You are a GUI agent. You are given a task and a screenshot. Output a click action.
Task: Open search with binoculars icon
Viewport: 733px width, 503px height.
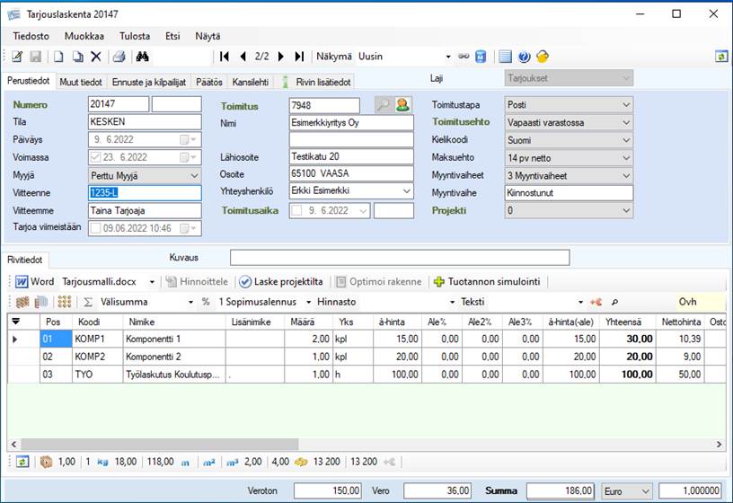click(x=142, y=57)
